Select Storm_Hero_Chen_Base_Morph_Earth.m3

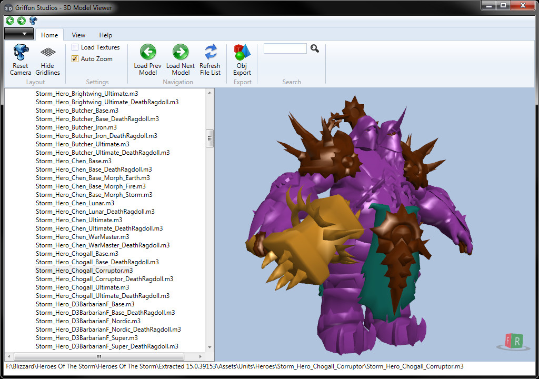[93, 178]
